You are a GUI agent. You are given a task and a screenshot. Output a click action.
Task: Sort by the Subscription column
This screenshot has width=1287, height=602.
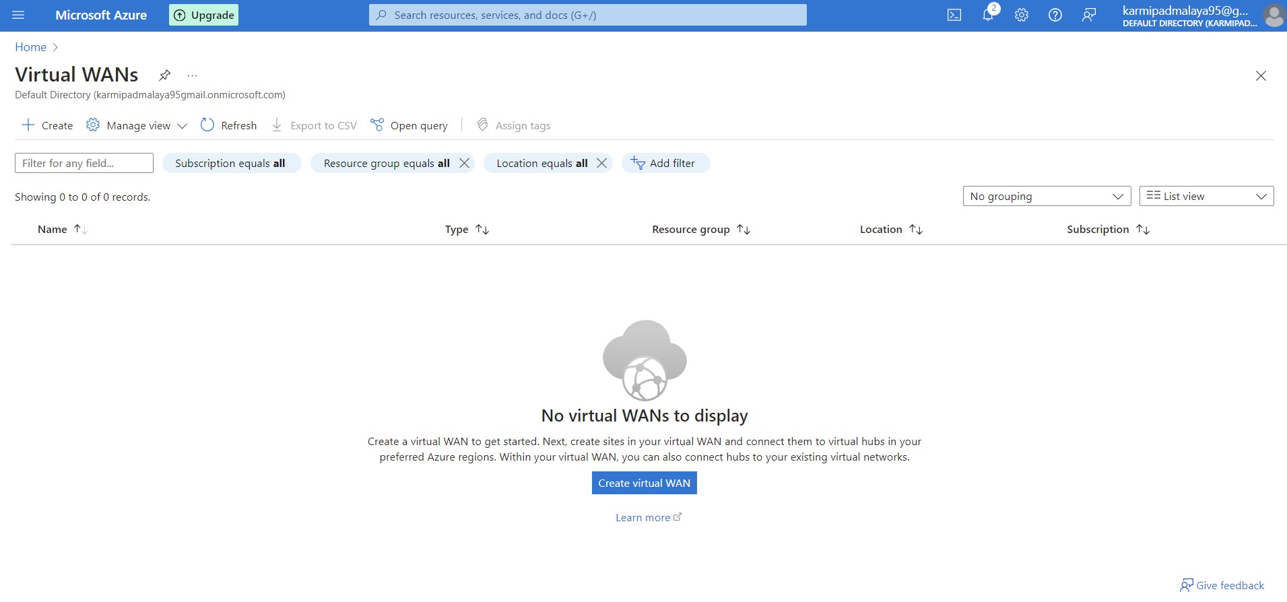coord(1108,229)
